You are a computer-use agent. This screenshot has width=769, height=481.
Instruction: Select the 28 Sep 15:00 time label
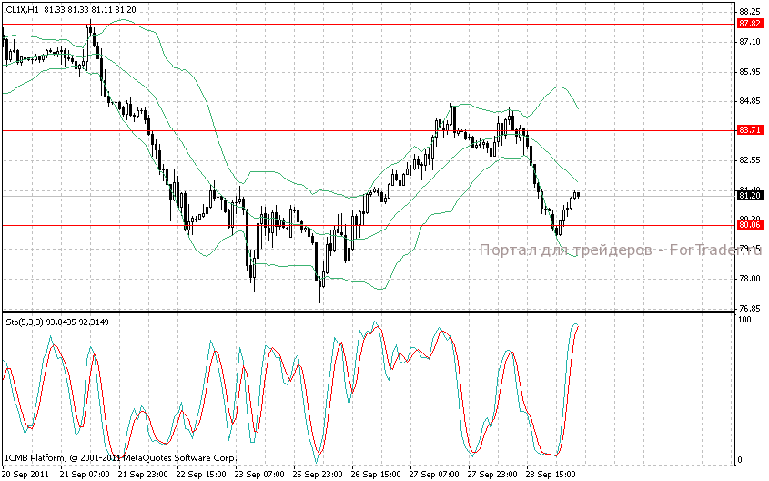click(551, 475)
